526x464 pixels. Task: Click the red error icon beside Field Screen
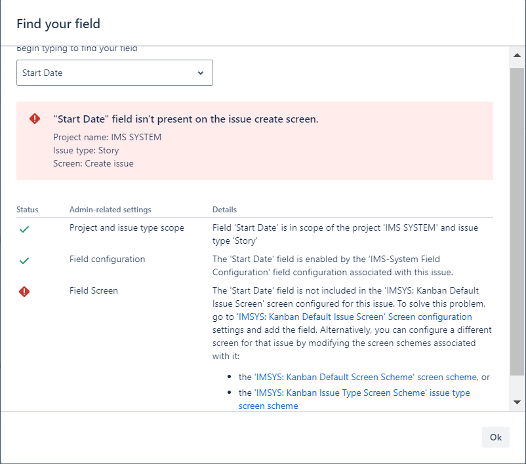pyautogui.click(x=24, y=292)
